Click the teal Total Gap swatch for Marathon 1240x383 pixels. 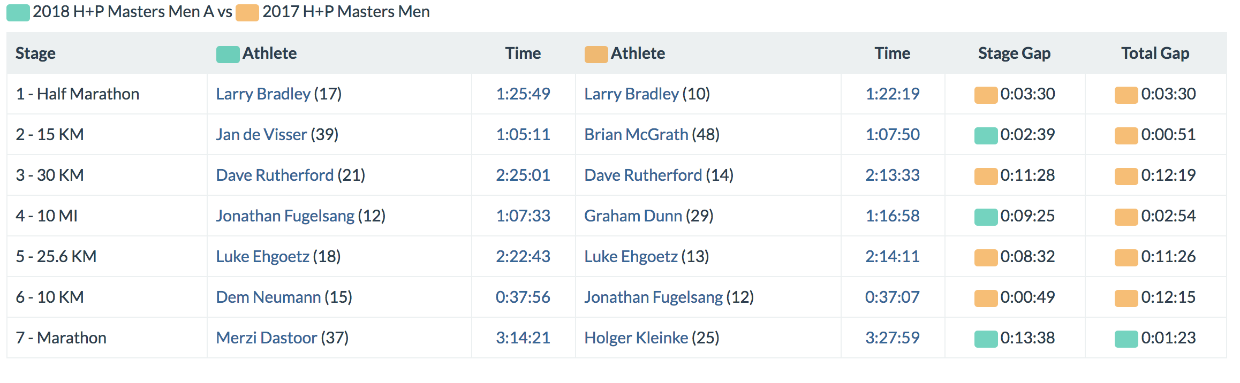click(x=1126, y=339)
